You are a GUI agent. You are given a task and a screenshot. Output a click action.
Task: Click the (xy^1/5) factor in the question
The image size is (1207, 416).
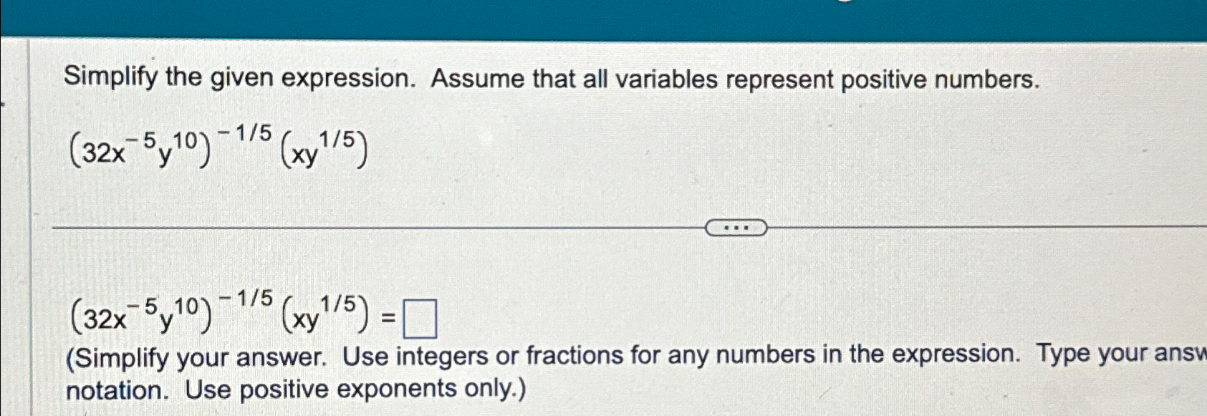click(x=326, y=149)
